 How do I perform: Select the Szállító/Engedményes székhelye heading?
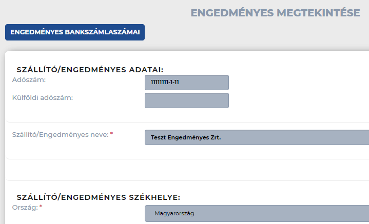[x=99, y=197]
